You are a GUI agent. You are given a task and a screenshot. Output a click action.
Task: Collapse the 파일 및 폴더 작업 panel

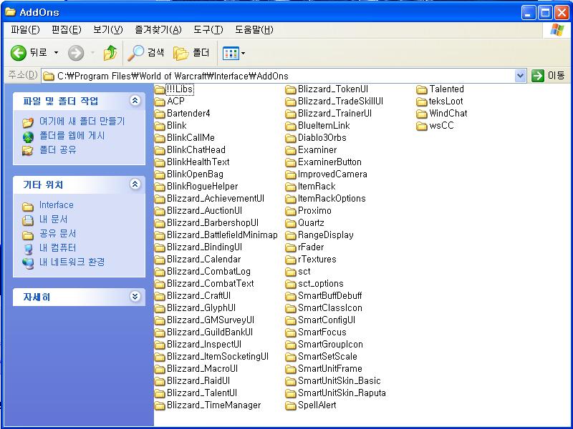[135, 100]
